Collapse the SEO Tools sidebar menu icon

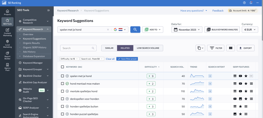[x=49, y=10]
